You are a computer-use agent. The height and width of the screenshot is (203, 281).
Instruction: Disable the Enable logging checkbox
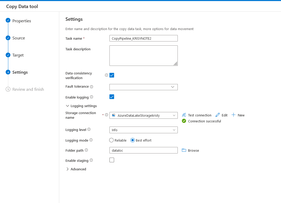(112, 97)
